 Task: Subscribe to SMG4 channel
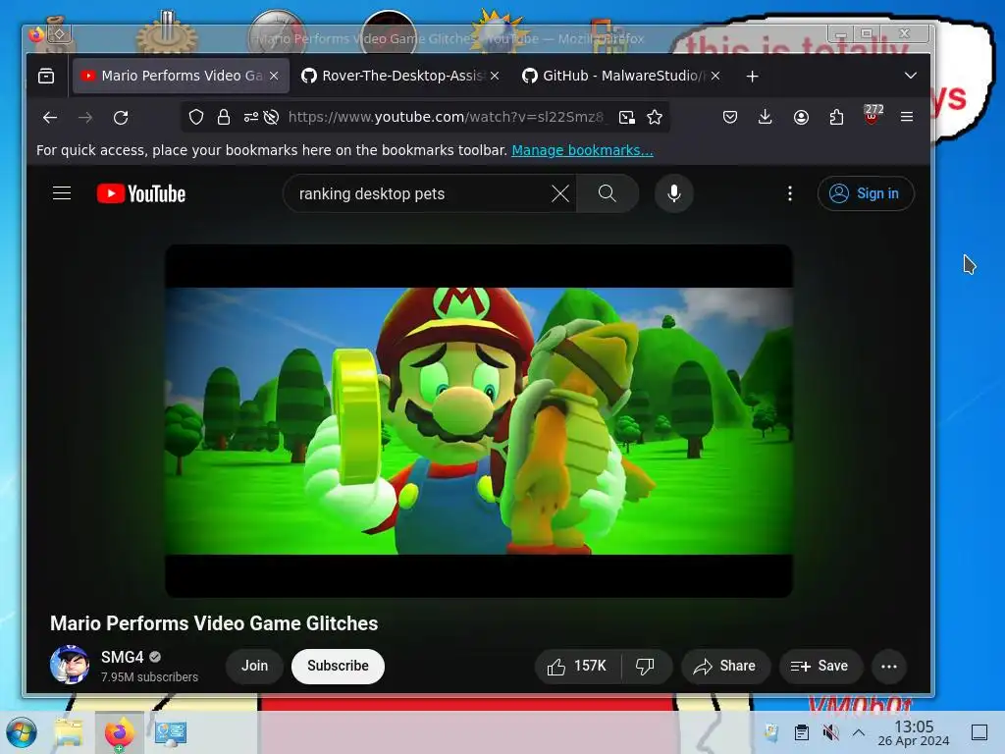338,667
